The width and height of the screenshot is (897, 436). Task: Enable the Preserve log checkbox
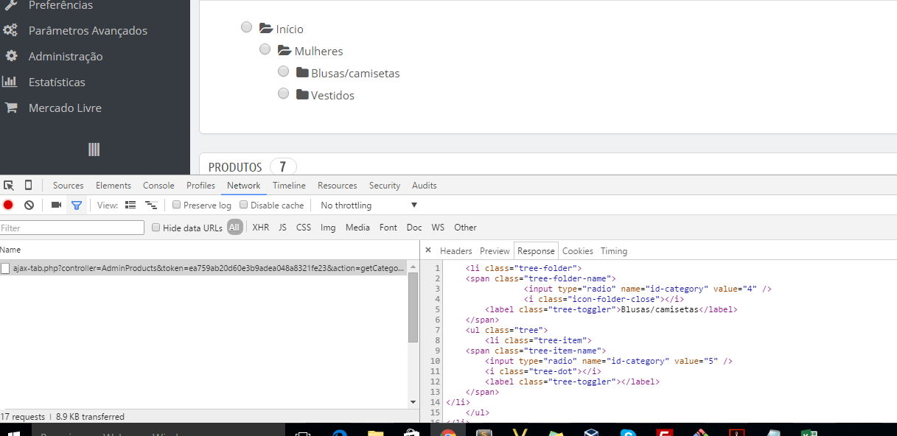(x=176, y=205)
